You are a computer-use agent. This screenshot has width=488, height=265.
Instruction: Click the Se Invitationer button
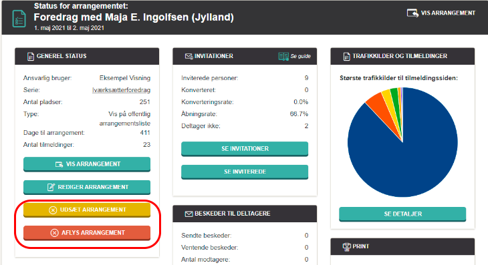[245, 149]
